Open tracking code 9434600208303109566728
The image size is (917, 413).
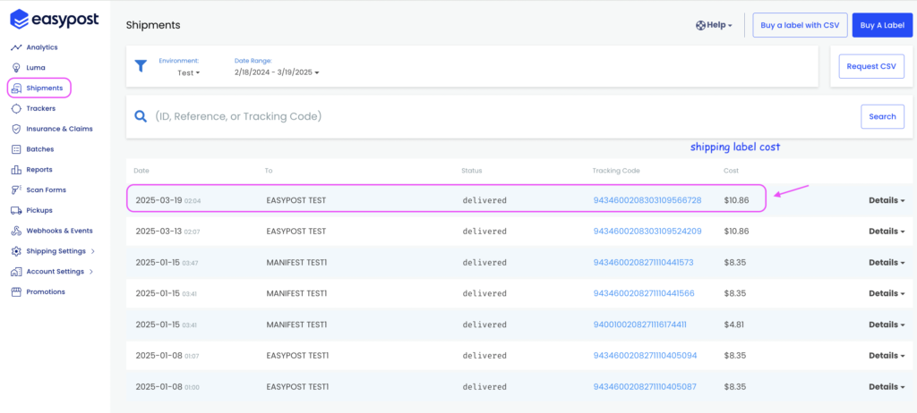pyautogui.click(x=647, y=200)
